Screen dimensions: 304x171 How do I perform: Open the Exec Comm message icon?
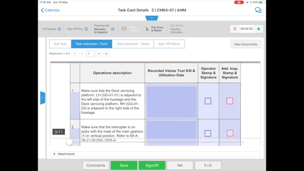click(x=124, y=29)
